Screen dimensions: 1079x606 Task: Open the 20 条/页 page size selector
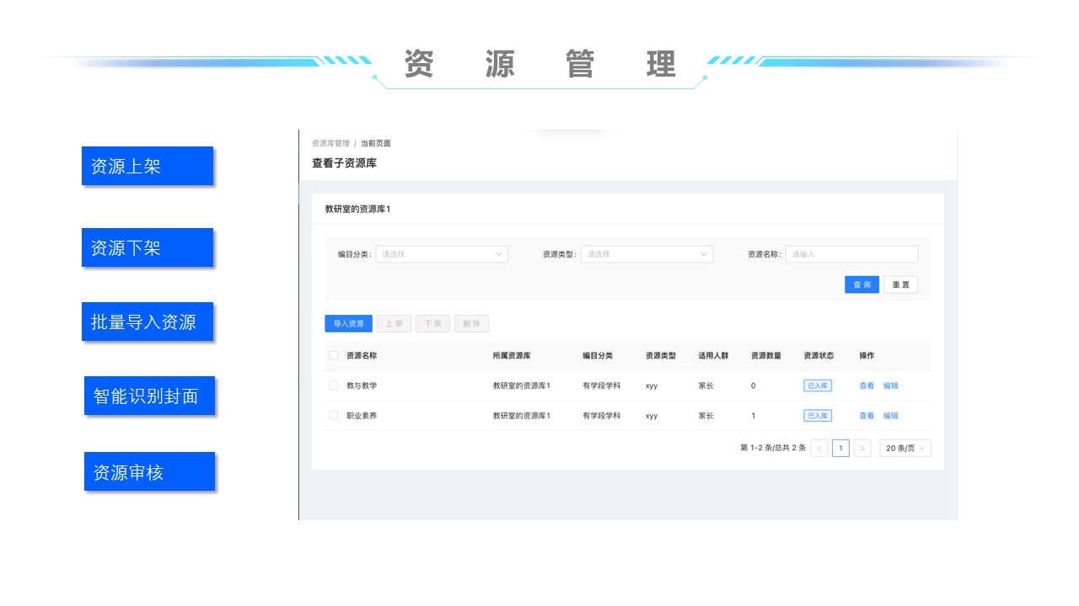point(905,449)
